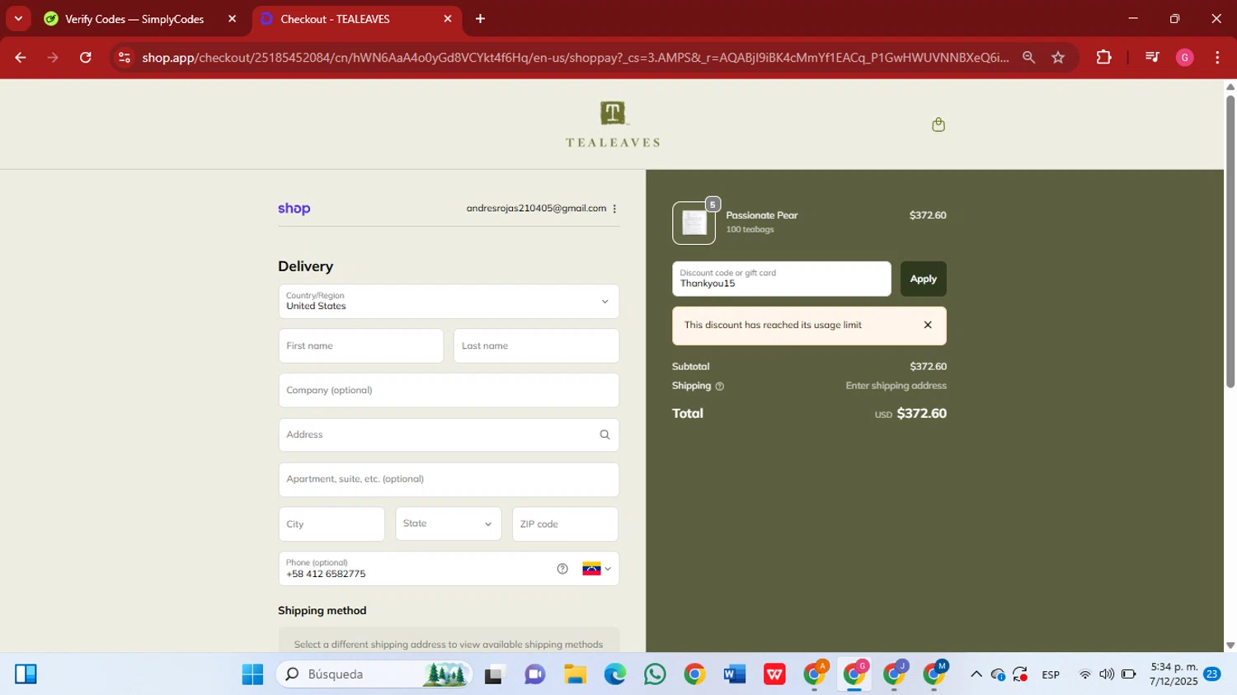Open Wi-Fi network settings in tray
This screenshot has height=695, width=1237.
pos(1084,674)
